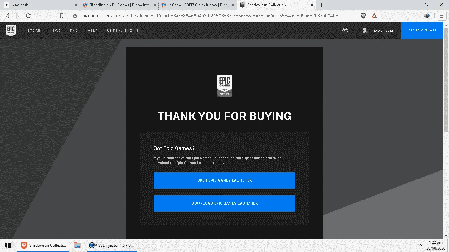Open the NEWS menu item
The height and width of the screenshot is (252, 449).
[x=55, y=31]
